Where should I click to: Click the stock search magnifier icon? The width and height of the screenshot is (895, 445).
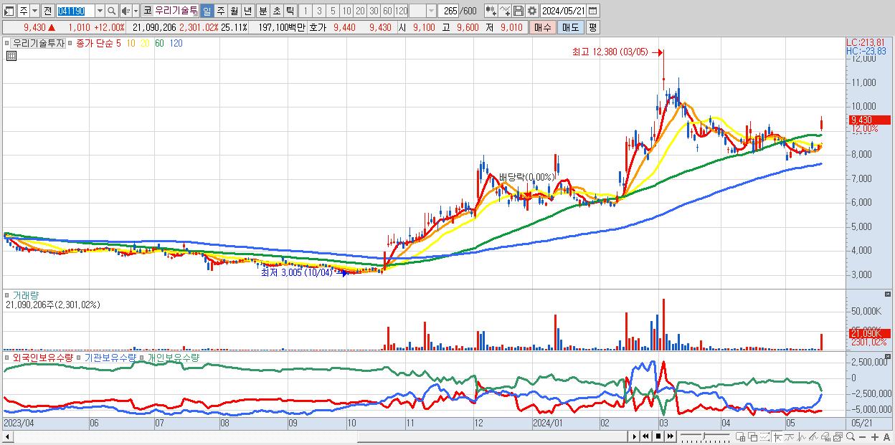112,11
